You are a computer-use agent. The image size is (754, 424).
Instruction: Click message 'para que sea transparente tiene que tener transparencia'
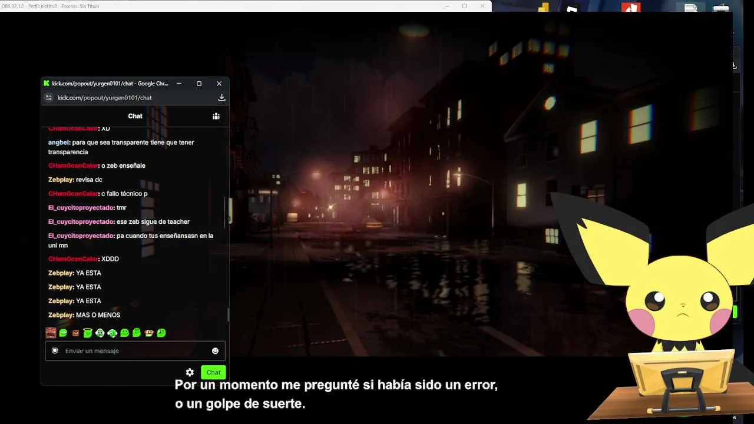click(x=121, y=147)
